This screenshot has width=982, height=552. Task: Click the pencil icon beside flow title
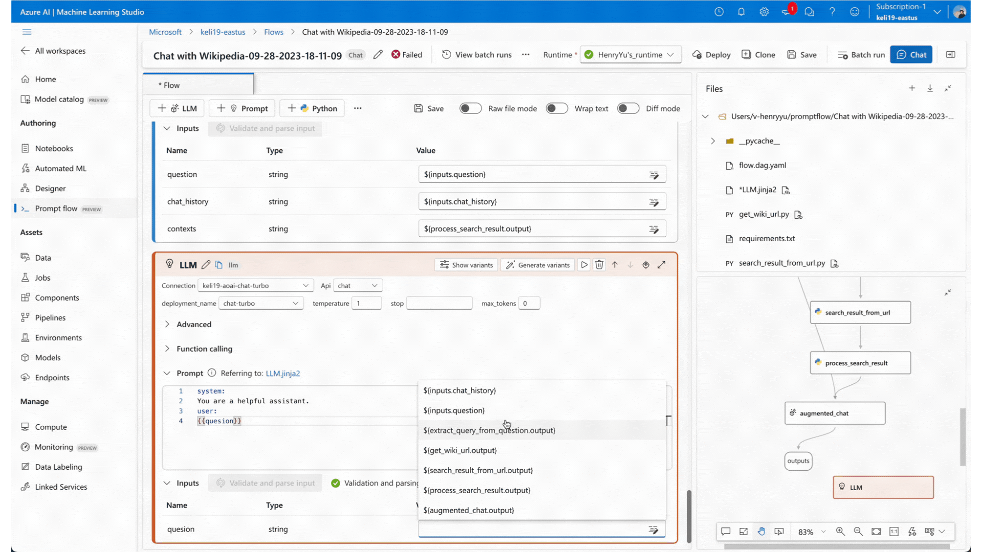click(378, 55)
